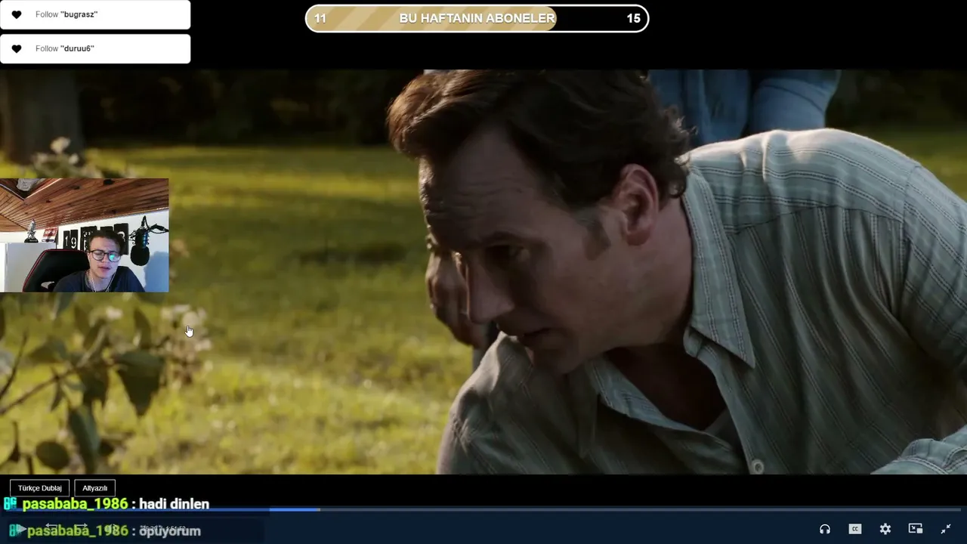Image resolution: width=967 pixels, height=544 pixels.
Task: Click the subscriber count number 11
Action: (320, 18)
